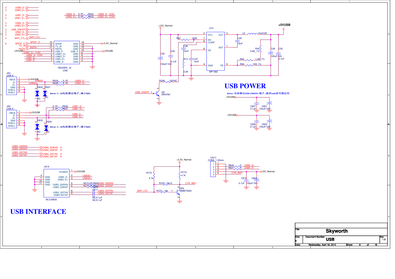Select the R772 4.7k resistor
The image size is (395, 279).
coord(154,175)
